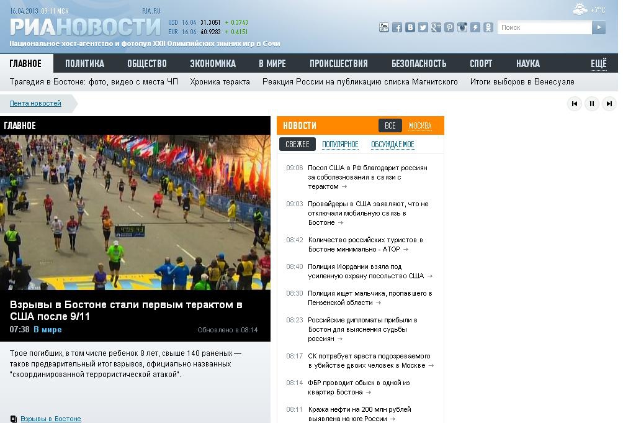Click the EUR exchange rate row
623x423 pixels.
coord(208,32)
